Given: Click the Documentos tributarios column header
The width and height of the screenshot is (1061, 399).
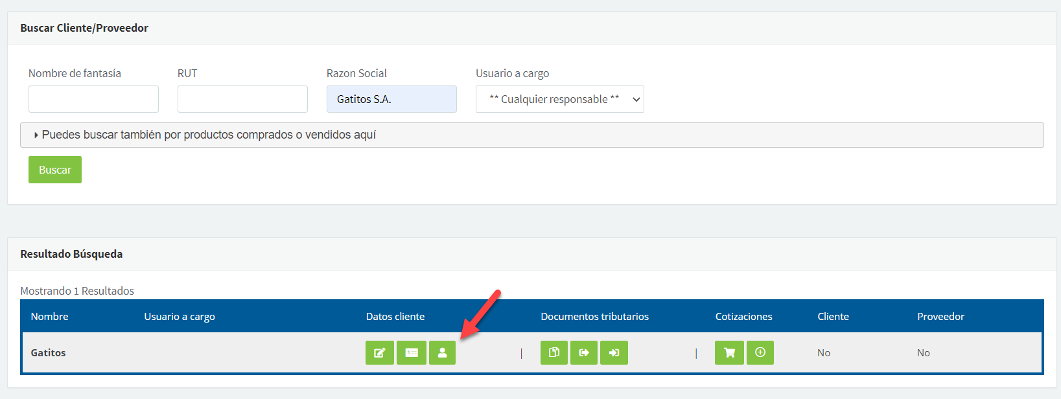Looking at the screenshot, I should 594,316.
